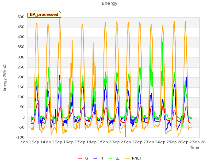The width and height of the screenshot is (220, 165).
Task: Click the Time x-axis title
Action: [195, 147]
